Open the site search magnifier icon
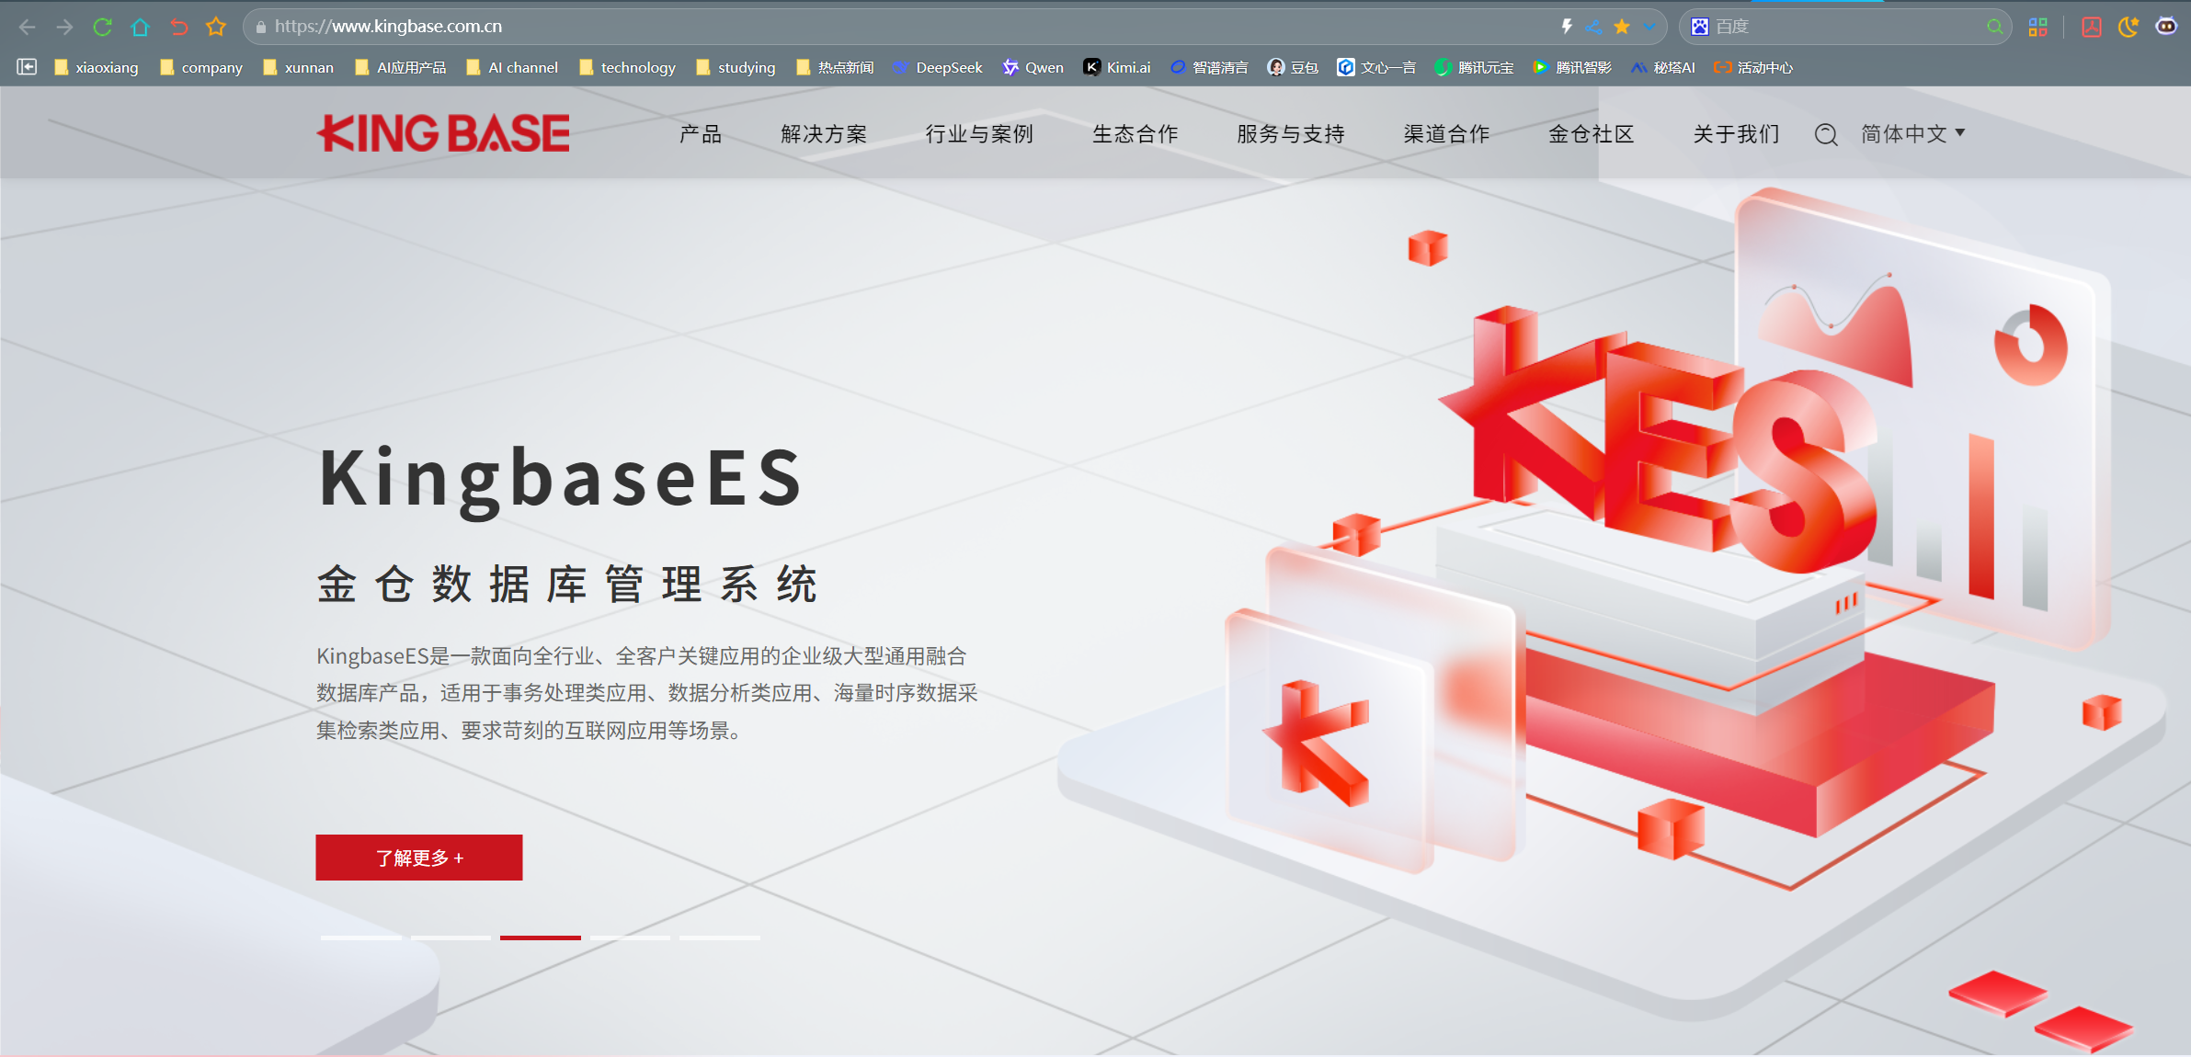Image resolution: width=2191 pixels, height=1057 pixels. [x=1826, y=135]
